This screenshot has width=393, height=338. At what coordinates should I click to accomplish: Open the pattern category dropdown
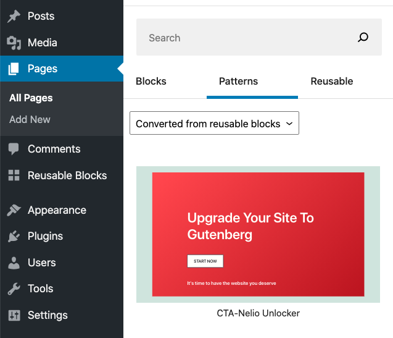214,124
